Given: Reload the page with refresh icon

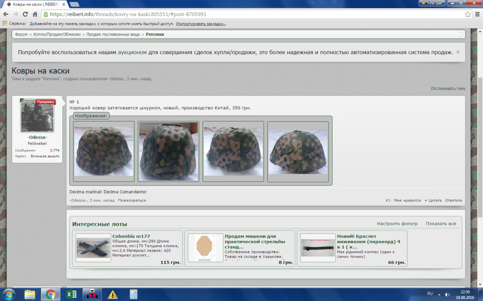Looking at the screenshot, I should [25, 14].
